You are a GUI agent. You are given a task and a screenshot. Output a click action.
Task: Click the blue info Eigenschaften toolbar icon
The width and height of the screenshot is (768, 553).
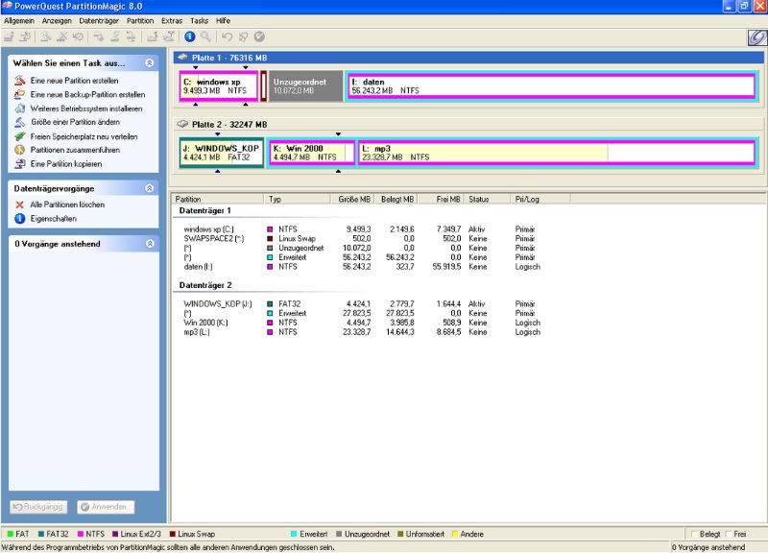(x=190, y=36)
